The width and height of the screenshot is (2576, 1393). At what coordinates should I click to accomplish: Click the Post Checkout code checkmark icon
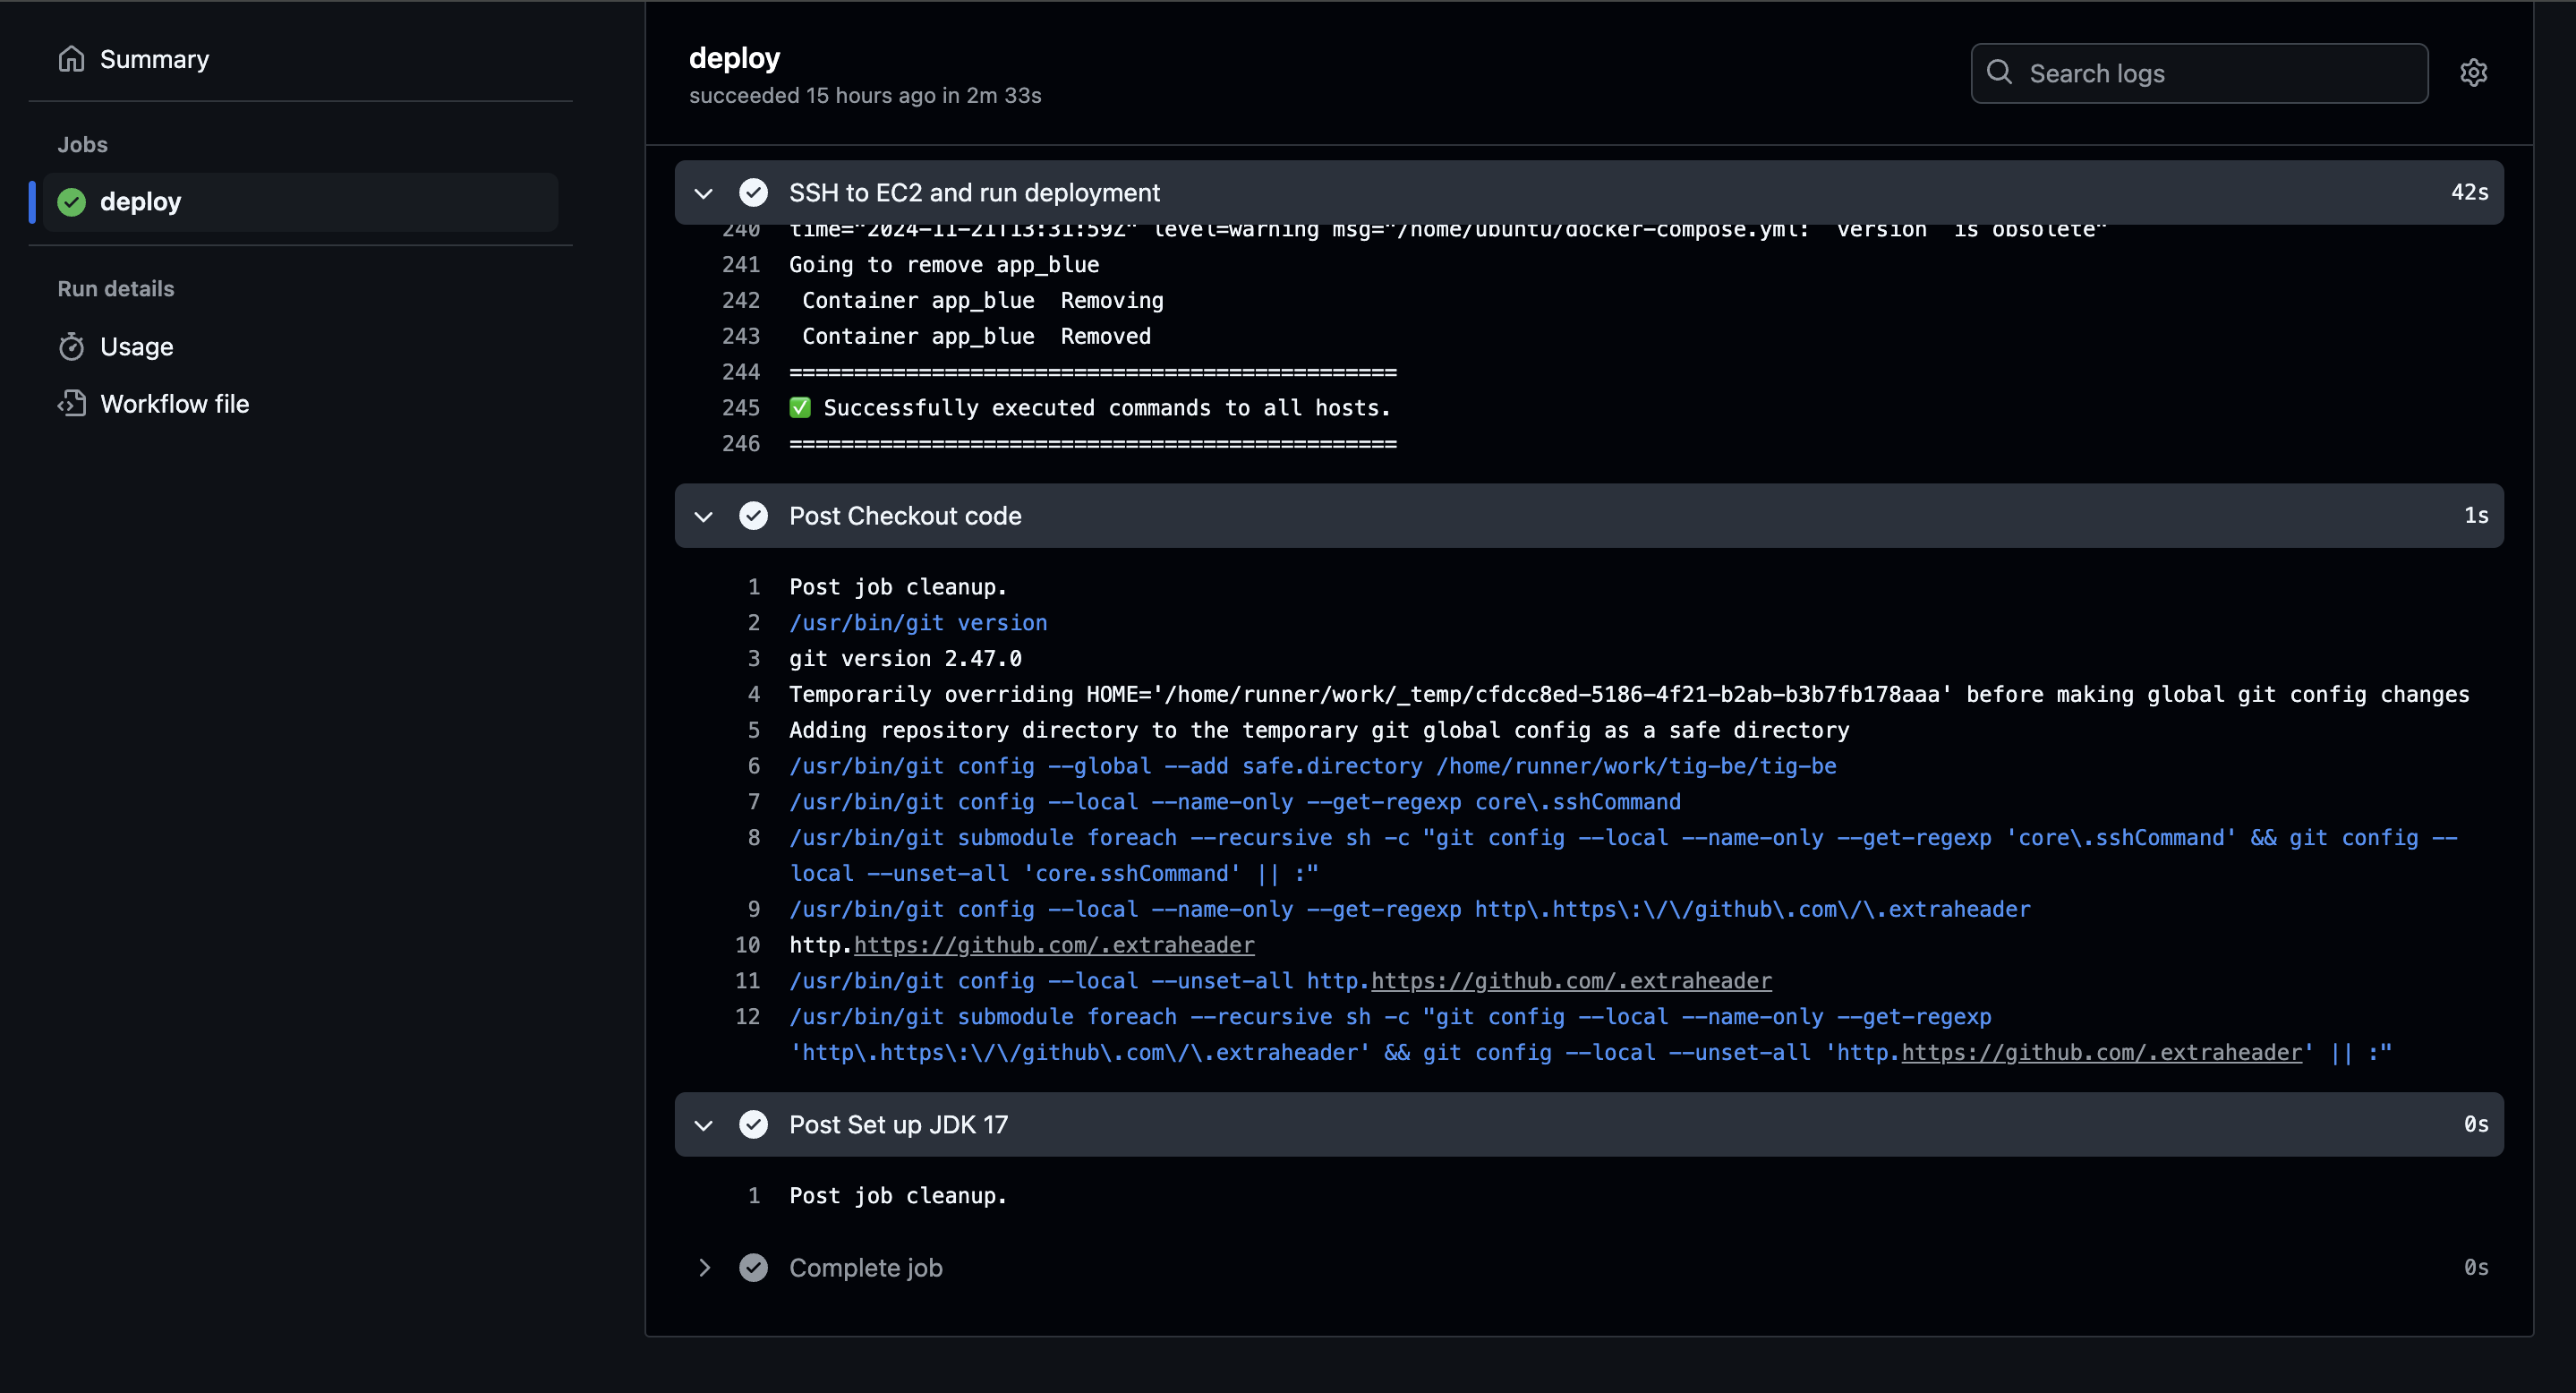pos(753,516)
